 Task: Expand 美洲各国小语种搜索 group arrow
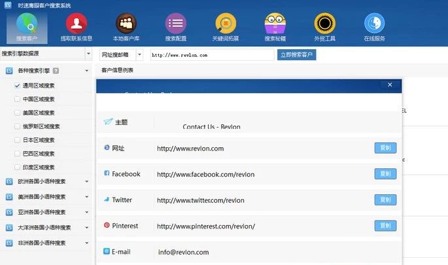pos(86,197)
